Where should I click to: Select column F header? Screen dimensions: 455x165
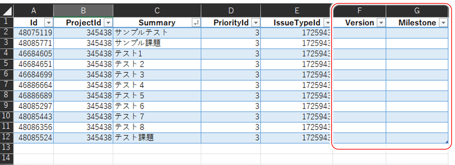[360, 11]
